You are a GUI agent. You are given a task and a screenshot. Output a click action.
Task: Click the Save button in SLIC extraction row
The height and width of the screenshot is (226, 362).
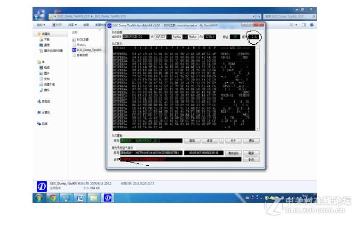(210, 141)
